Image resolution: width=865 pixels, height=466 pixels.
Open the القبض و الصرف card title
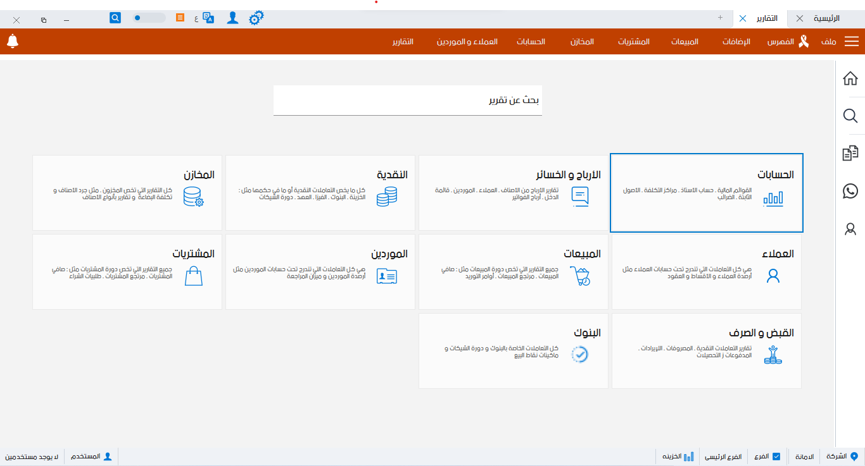tap(761, 333)
